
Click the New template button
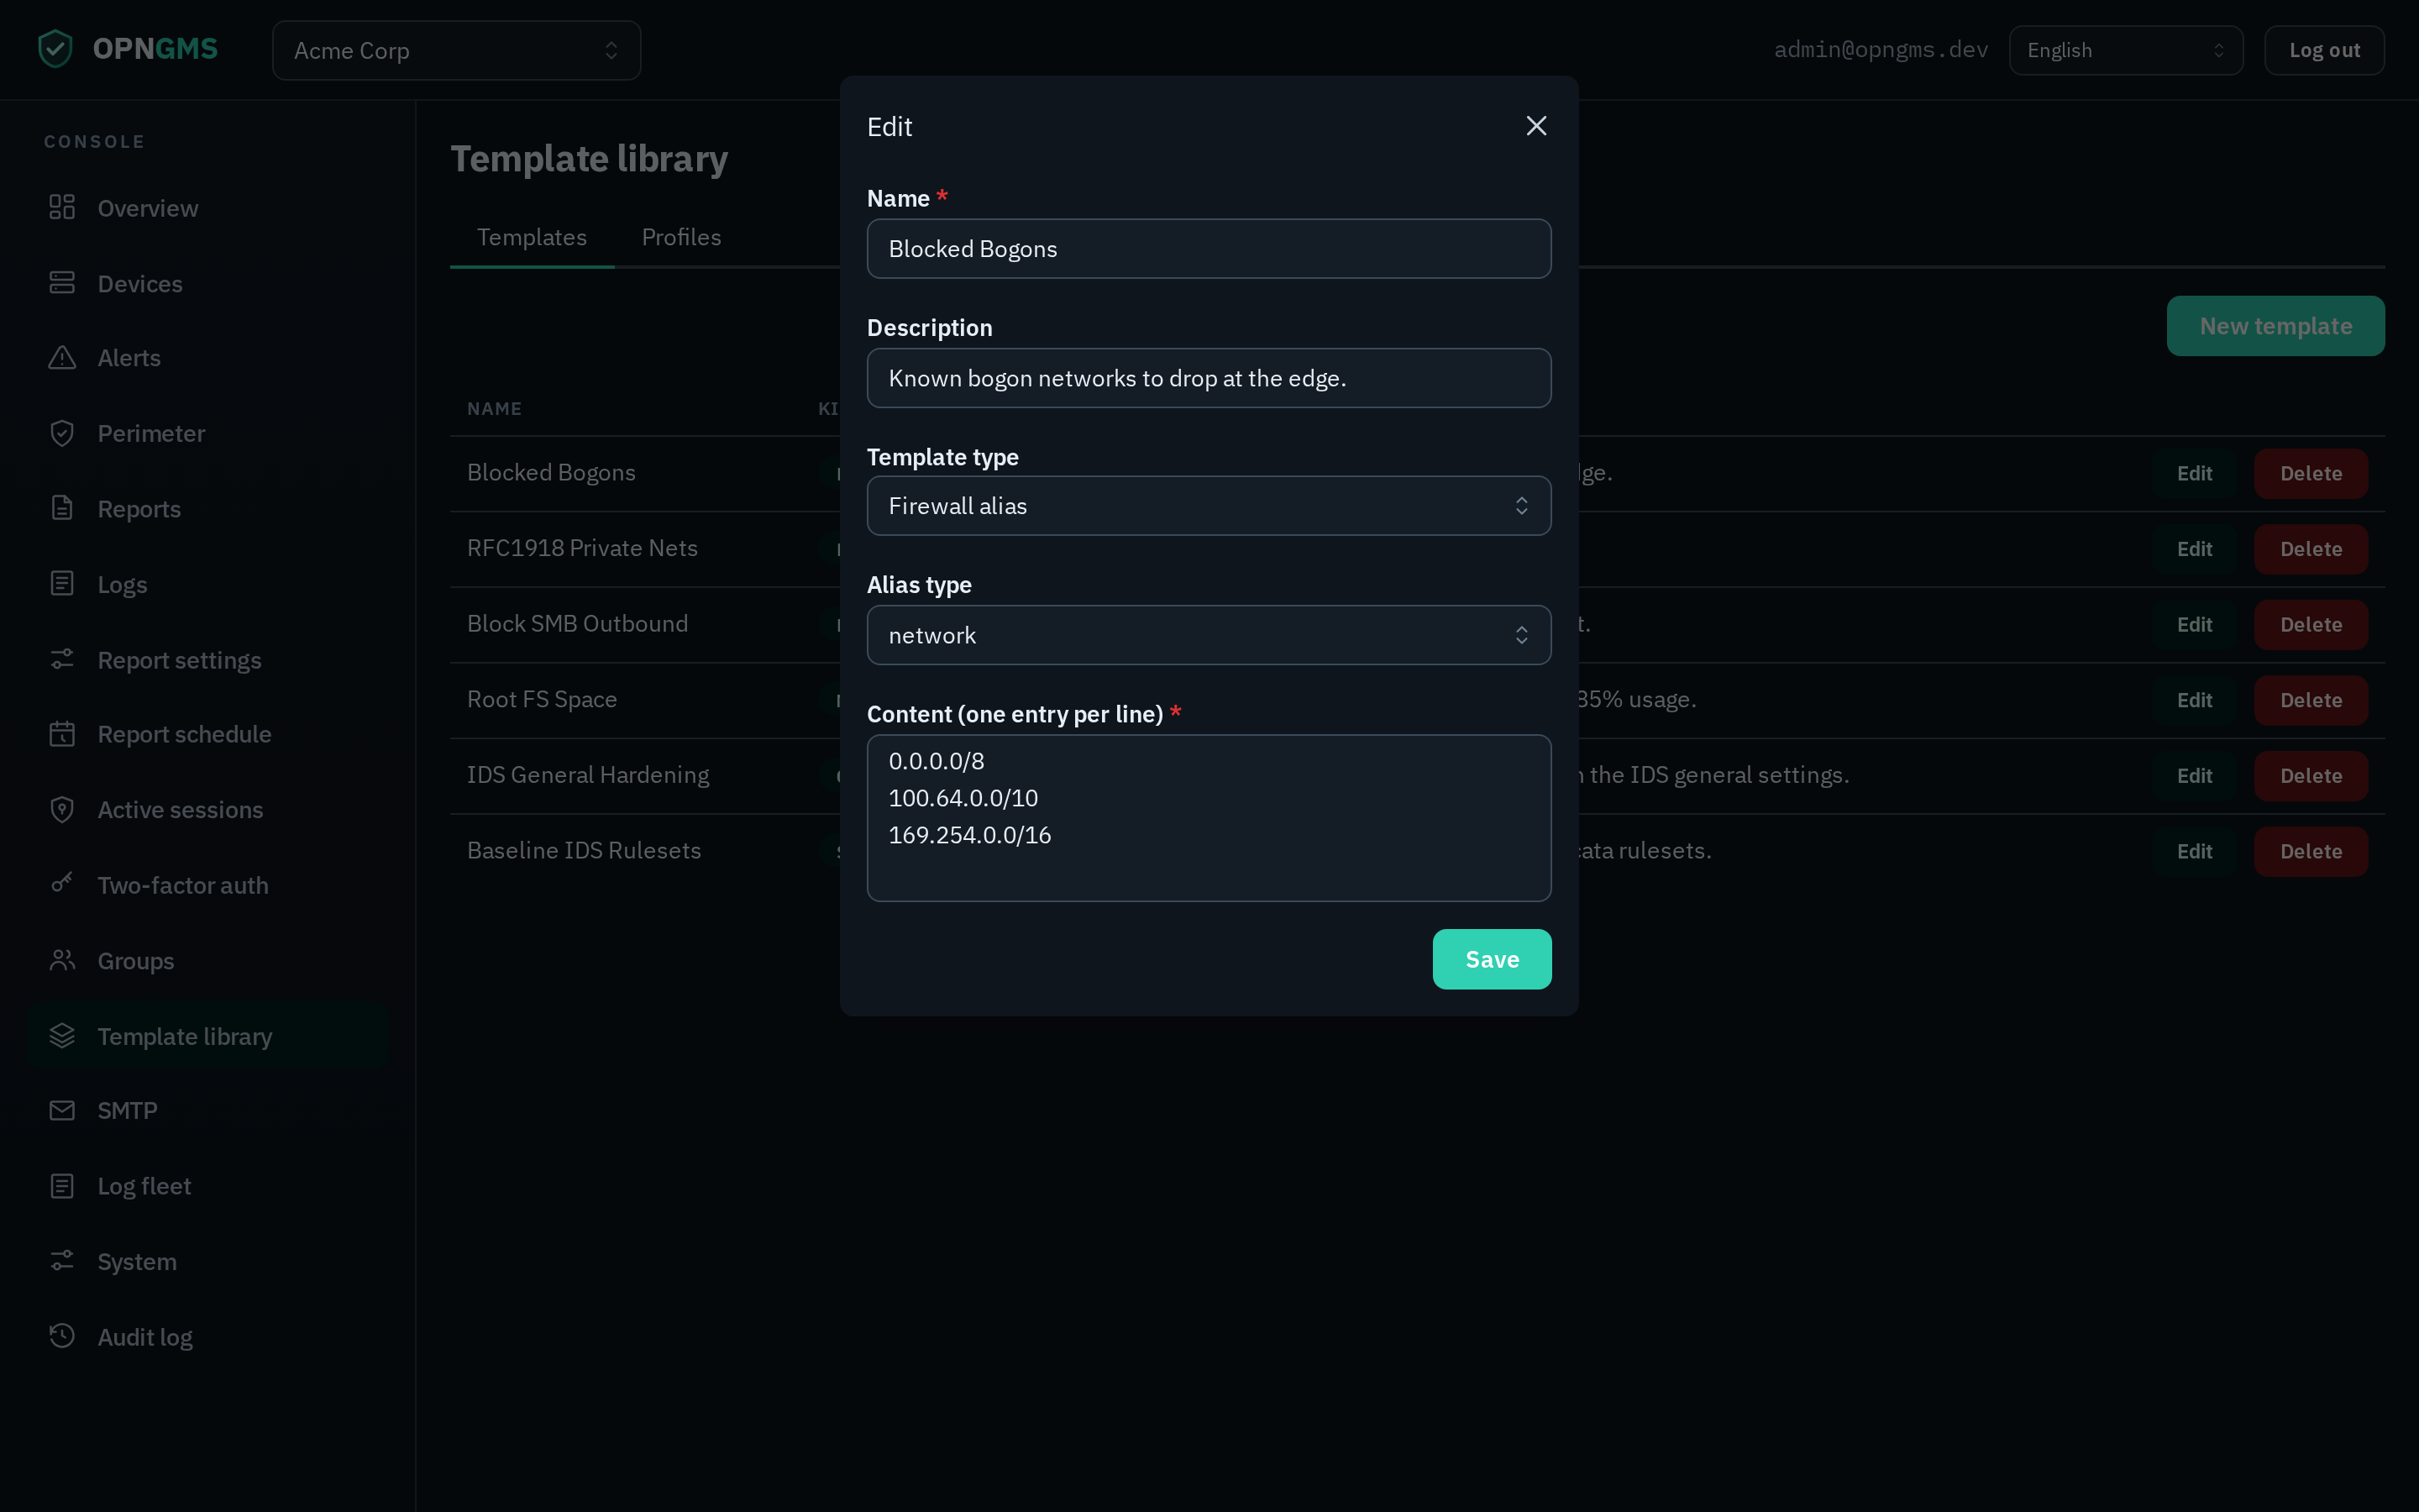click(x=2275, y=326)
